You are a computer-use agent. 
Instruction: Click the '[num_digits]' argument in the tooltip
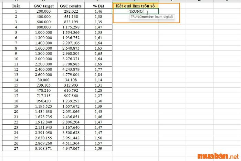[x=164, y=17]
